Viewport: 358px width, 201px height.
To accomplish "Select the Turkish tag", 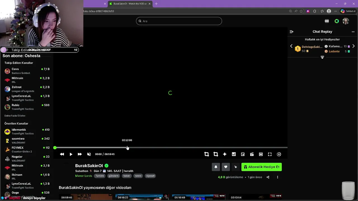I will click(x=100, y=176).
